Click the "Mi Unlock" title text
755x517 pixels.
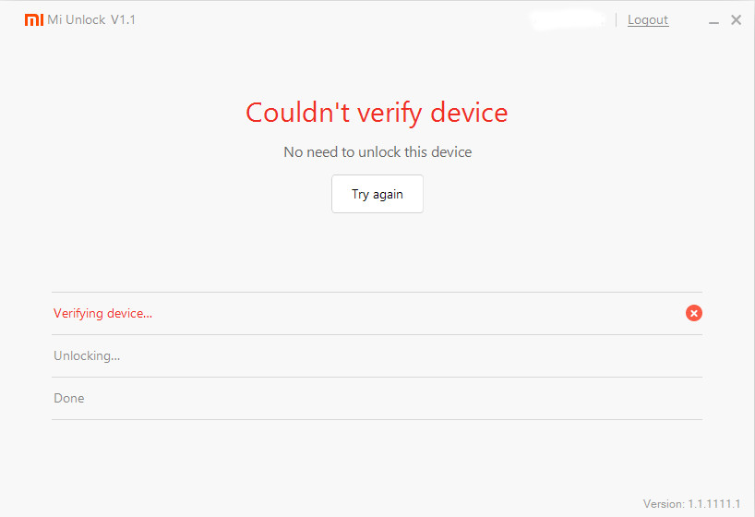pos(77,19)
